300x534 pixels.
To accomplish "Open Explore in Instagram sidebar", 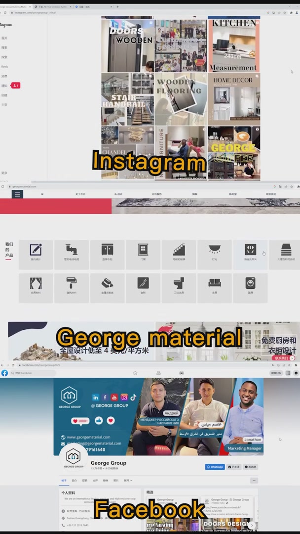I will 4,57.
